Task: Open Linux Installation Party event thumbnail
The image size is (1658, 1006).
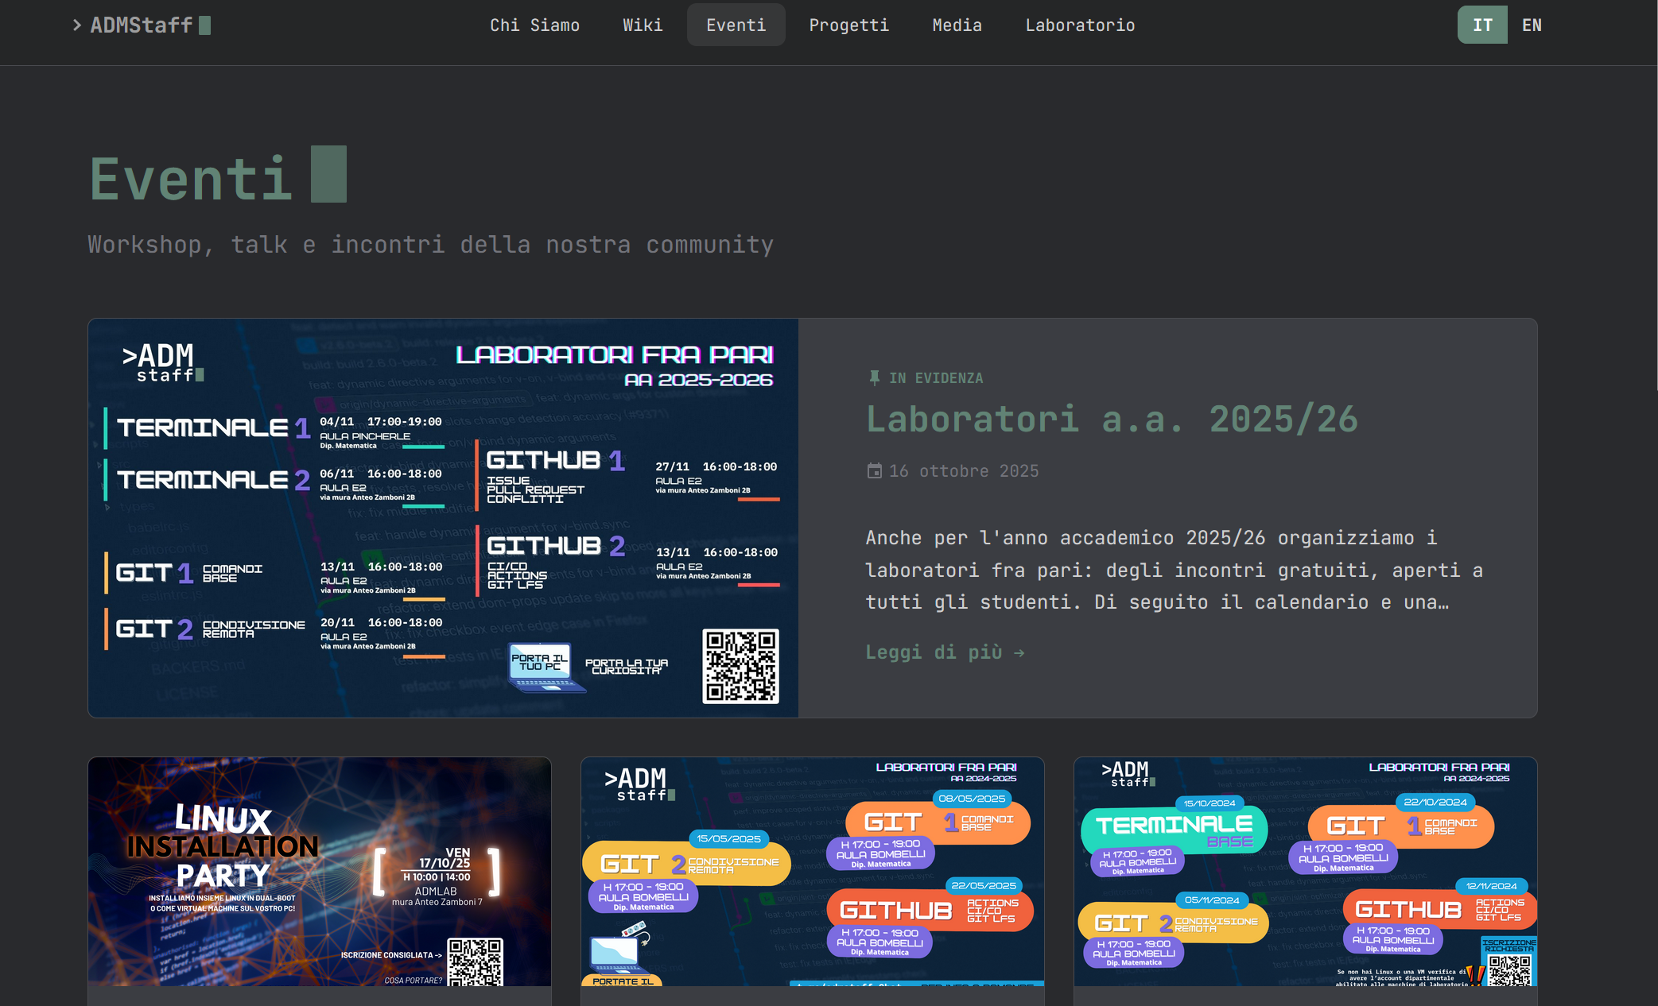Action: (320, 872)
